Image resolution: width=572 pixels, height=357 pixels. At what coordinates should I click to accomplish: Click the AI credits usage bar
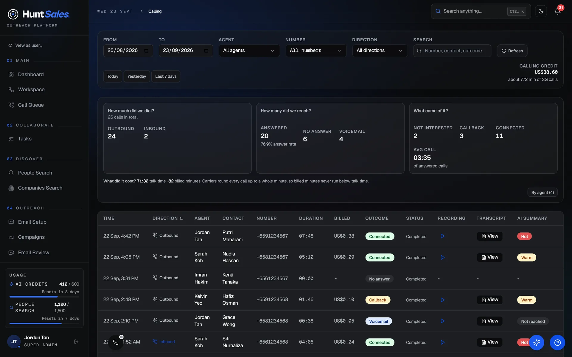tap(44, 297)
